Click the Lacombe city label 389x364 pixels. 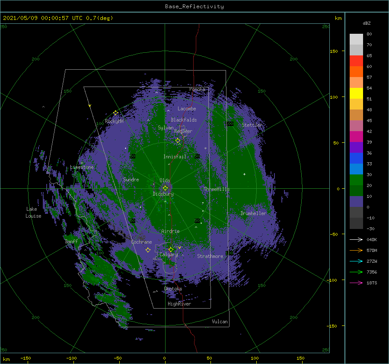(187, 109)
